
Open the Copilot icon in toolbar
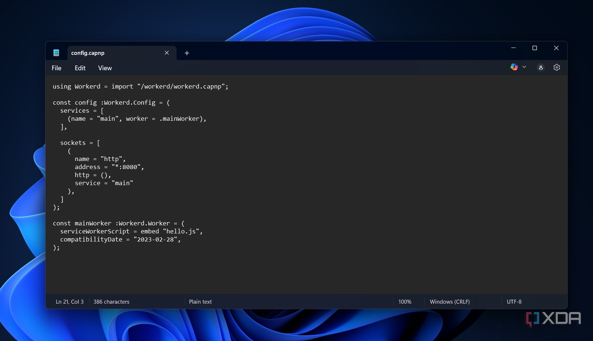coord(514,67)
